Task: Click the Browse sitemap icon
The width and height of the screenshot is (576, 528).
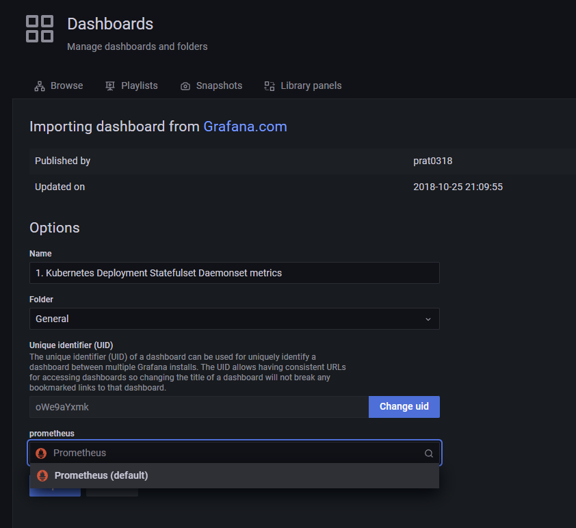Action: [40, 86]
